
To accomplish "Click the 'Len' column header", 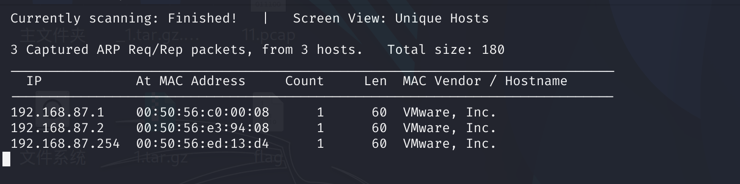I will coord(375,81).
